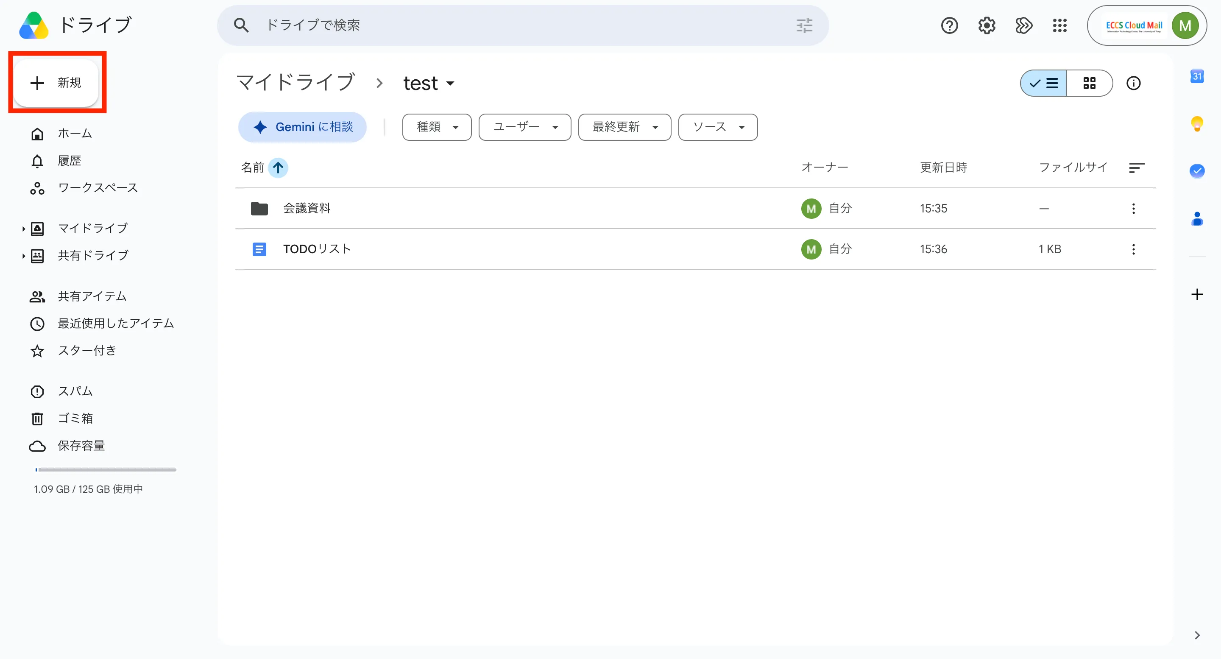Screen dimensions: 1221x659
Task: Switch to list layout view
Action: click(x=1043, y=84)
